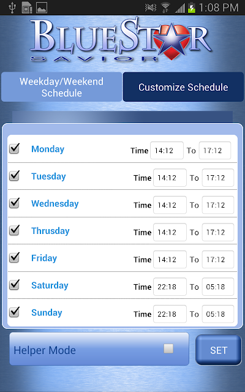Screen dimensions: 245x392
Task: Open Saturday start time 22:18 field
Action: (170, 287)
